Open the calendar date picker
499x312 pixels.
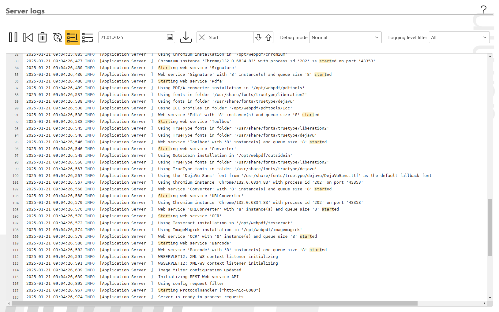(170, 38)
